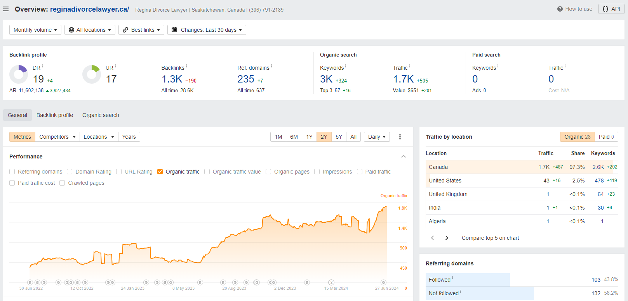The width and height of the screenshot is (628, 301).
Task: Select the Organic search tab
Action: tap(101, 115)
